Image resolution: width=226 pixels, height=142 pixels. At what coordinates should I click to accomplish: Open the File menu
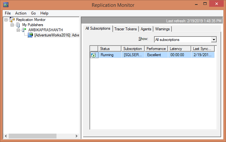tap(8, 13)
